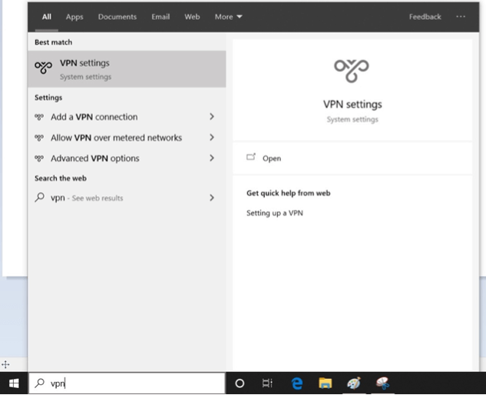Click the taskbar search input field
The height and width of the screenshot is (395, 486).
[127, 383]
